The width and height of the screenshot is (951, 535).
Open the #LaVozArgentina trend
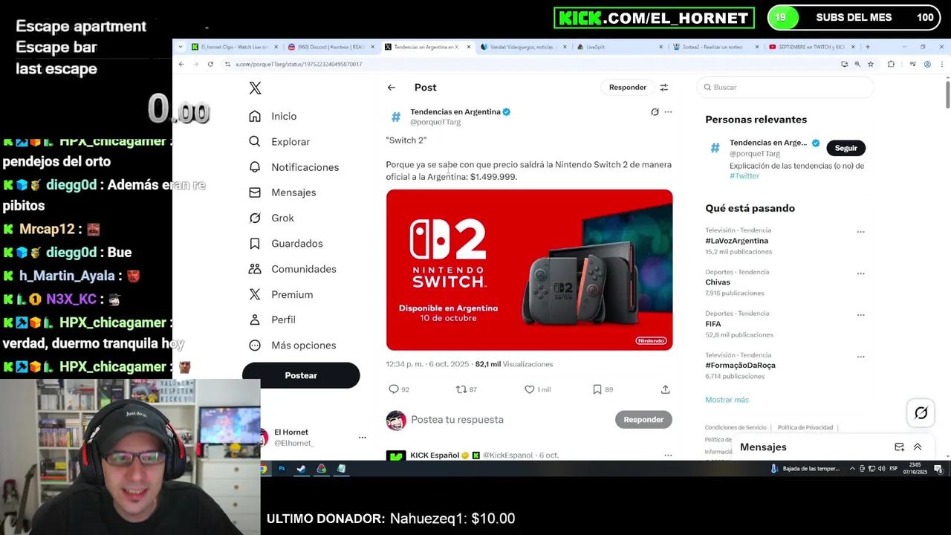[736, 241]
